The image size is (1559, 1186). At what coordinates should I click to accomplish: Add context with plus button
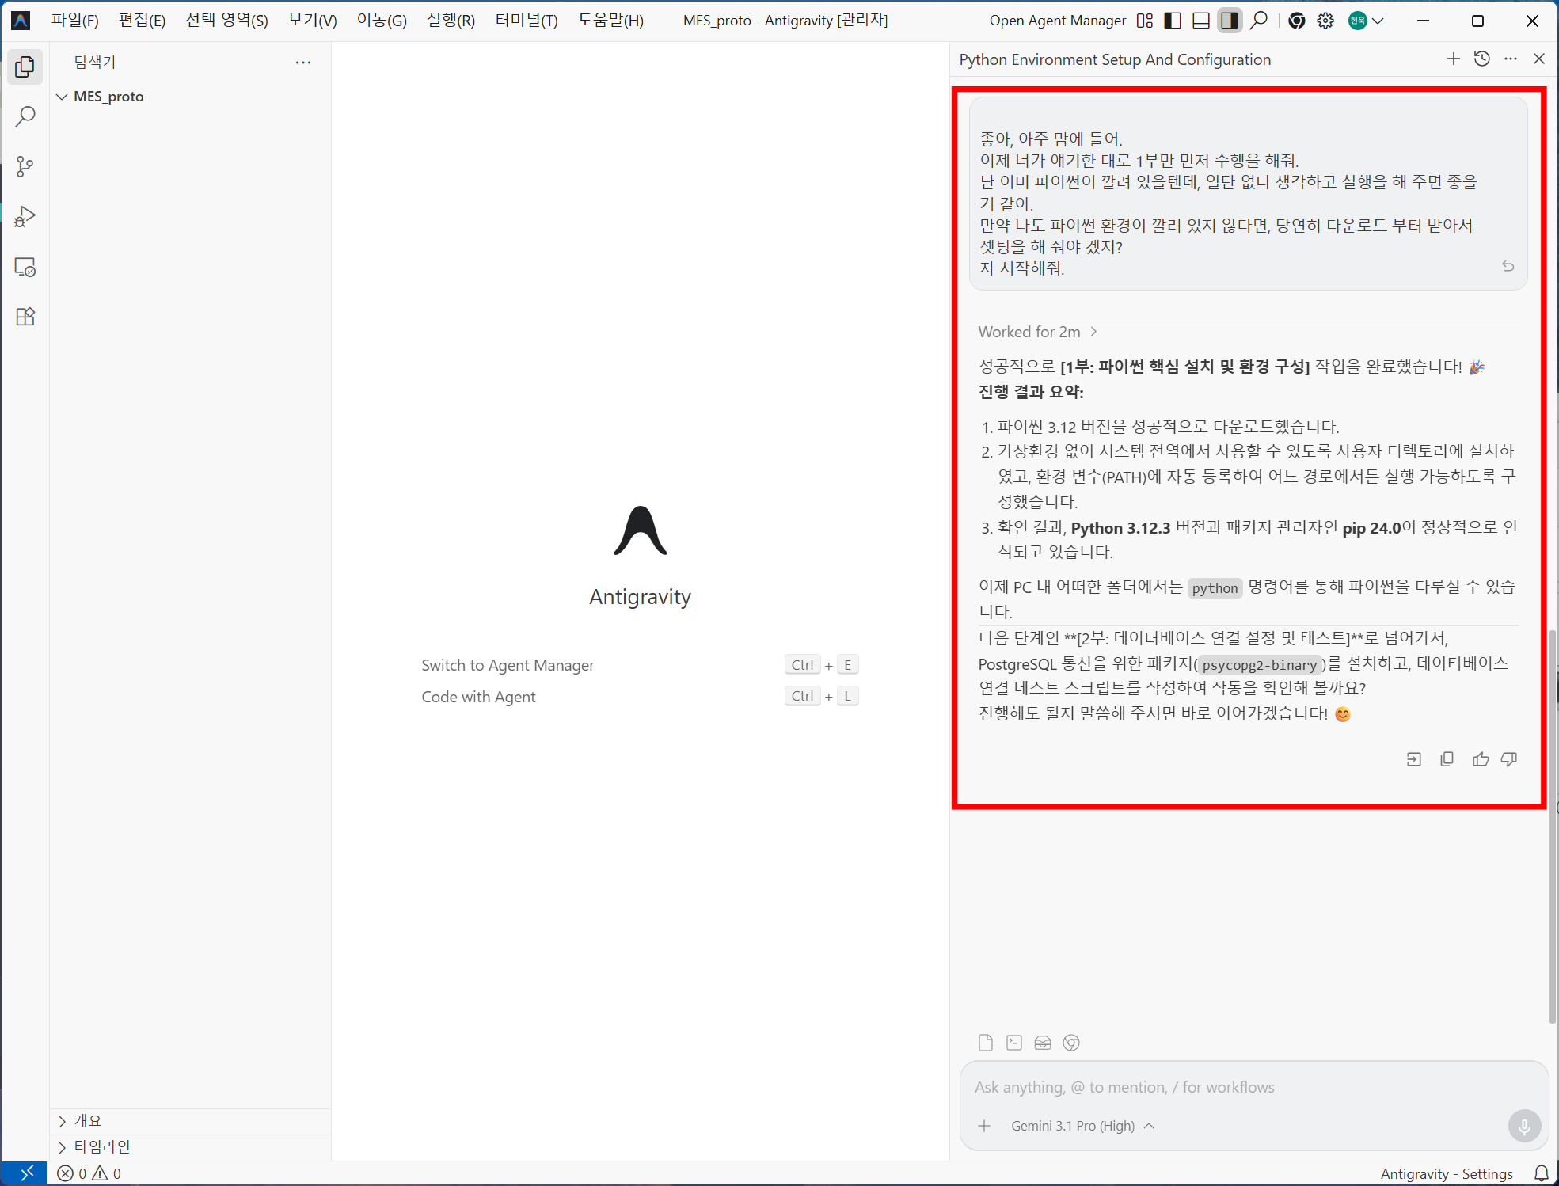984,1126
